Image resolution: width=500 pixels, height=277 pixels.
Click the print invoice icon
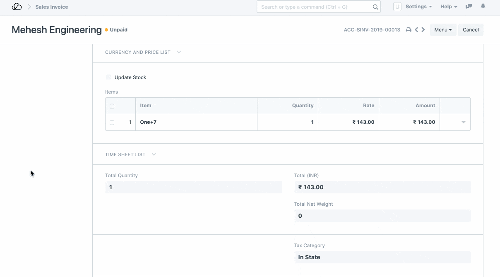409,30
